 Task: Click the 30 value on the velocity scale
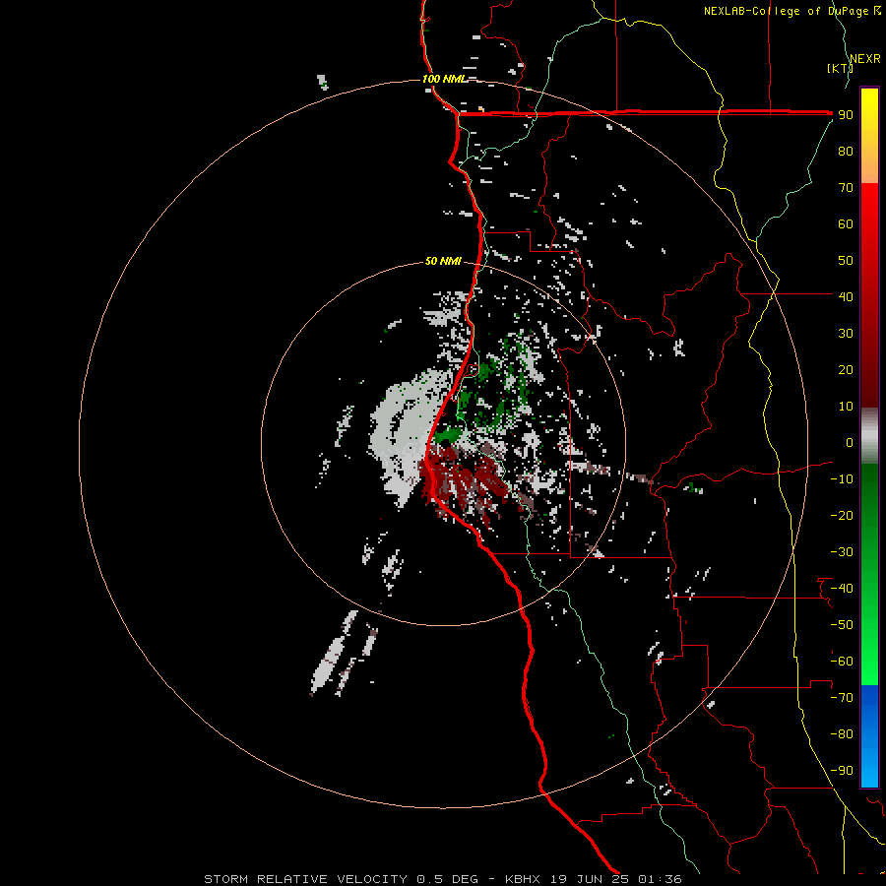pyautogui.click(x=846, y=334)
